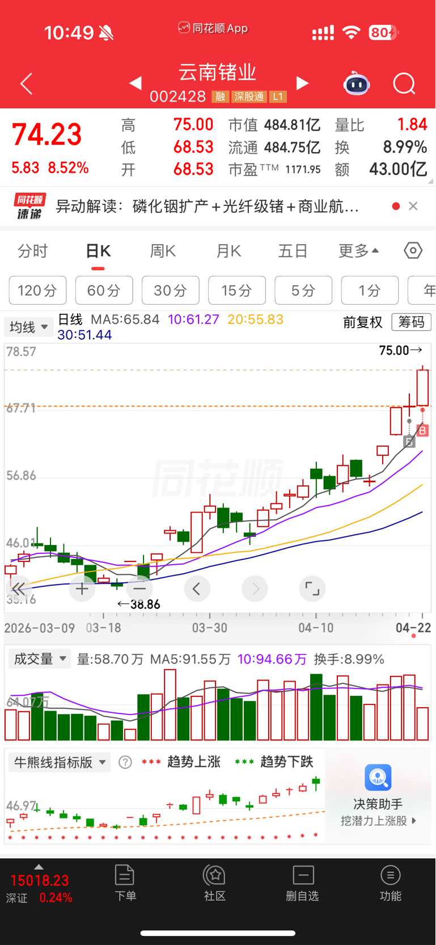Screen dimensions: 436x945
Task: Switch to previous stock with left triangle
Action: tap(135, 83)
